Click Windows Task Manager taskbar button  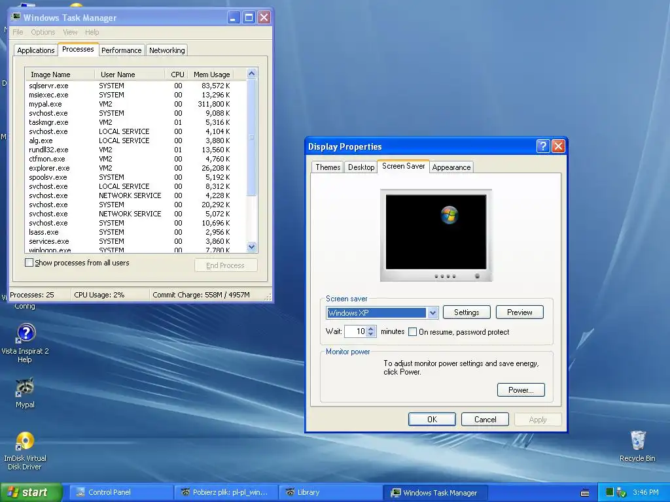point(435,493)
